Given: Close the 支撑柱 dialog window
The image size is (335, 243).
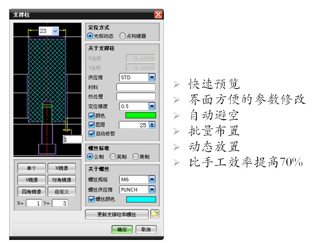Looking at the screenshot, I should click(x=158, y=15).
